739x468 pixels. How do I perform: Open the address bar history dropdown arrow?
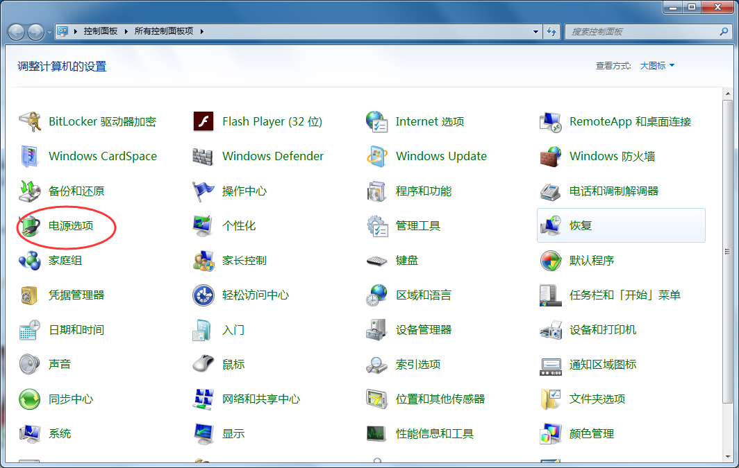(536, 32)
